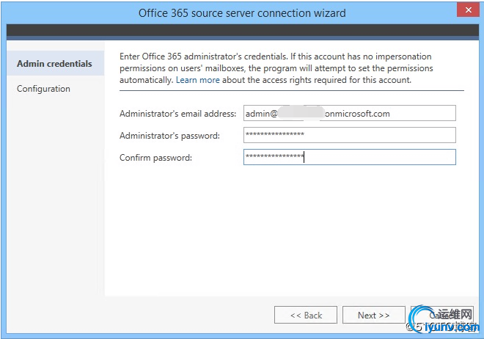Open the Configuration step
The height and width of the screenshot is (339, 484).
43,89
